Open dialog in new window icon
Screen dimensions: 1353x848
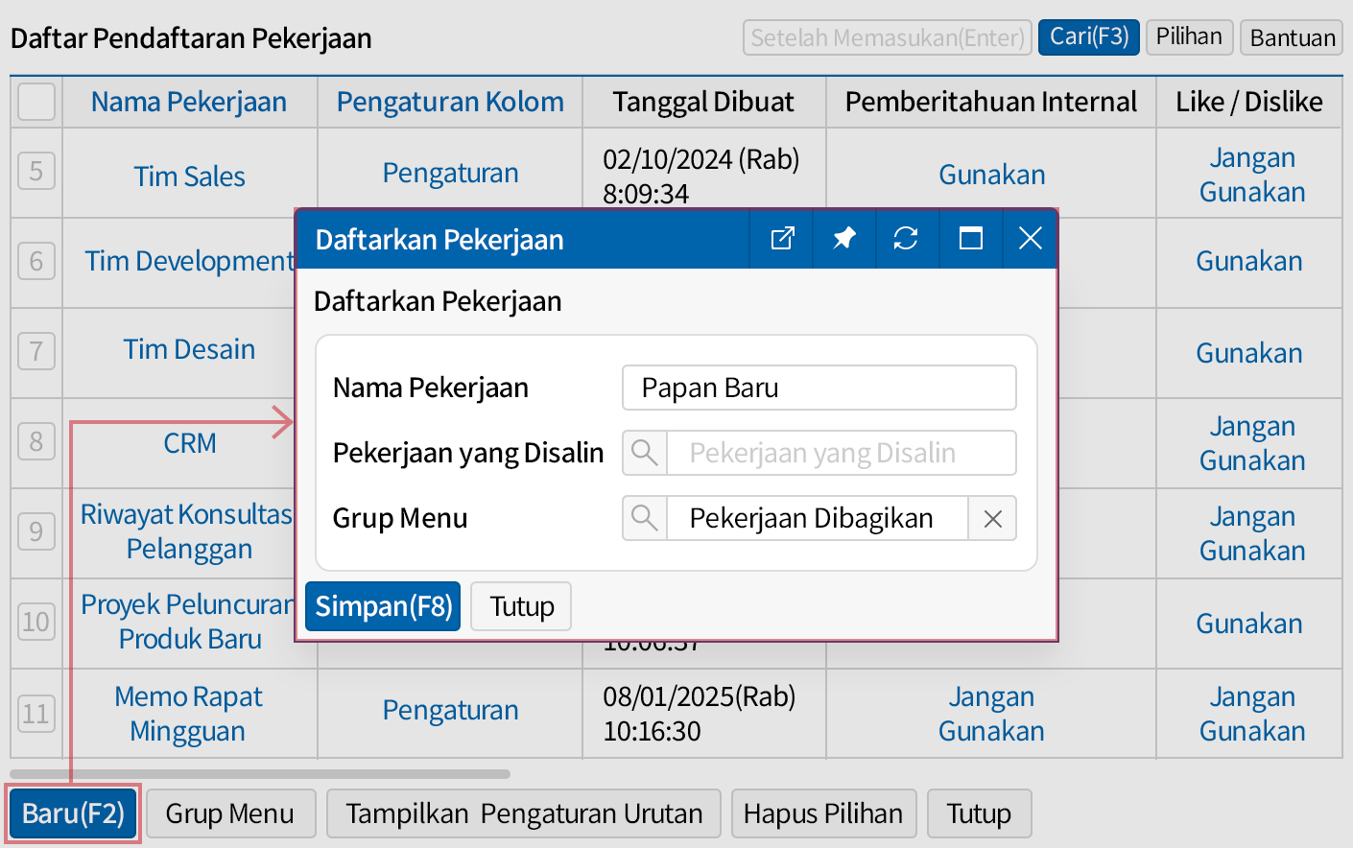782,239
